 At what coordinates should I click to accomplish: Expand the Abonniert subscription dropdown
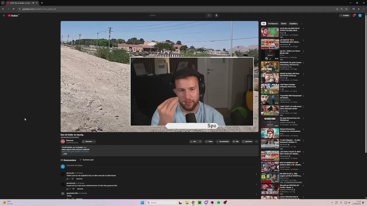pyautogui.click(x=89, y=141)
